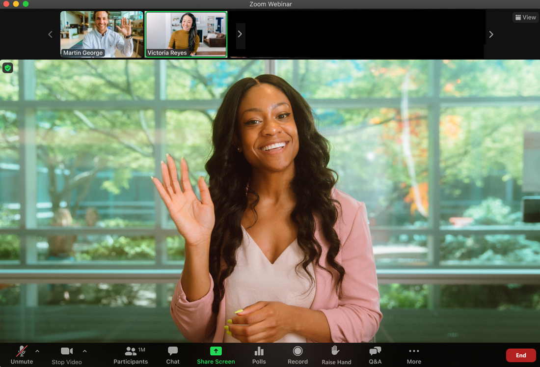Click the Victoria Reyes name label
Viewport: 540px width, 367px height.
pyautogui.click(x=167, y=53)
